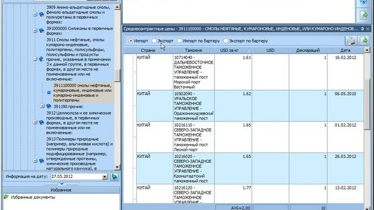This screenshot has height=210, width=374.
Task: Click the price value 1.61
Action: click(x=247, y=57)
